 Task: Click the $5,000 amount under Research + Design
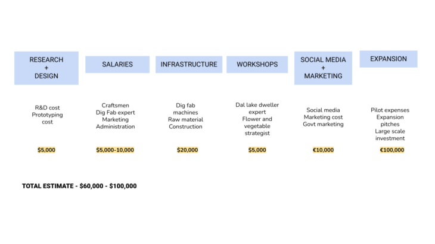(46, 150)
